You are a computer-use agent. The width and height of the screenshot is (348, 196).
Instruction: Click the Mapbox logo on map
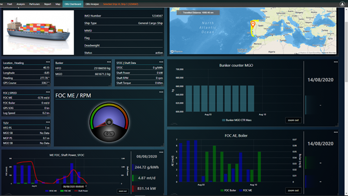point(177,51)
